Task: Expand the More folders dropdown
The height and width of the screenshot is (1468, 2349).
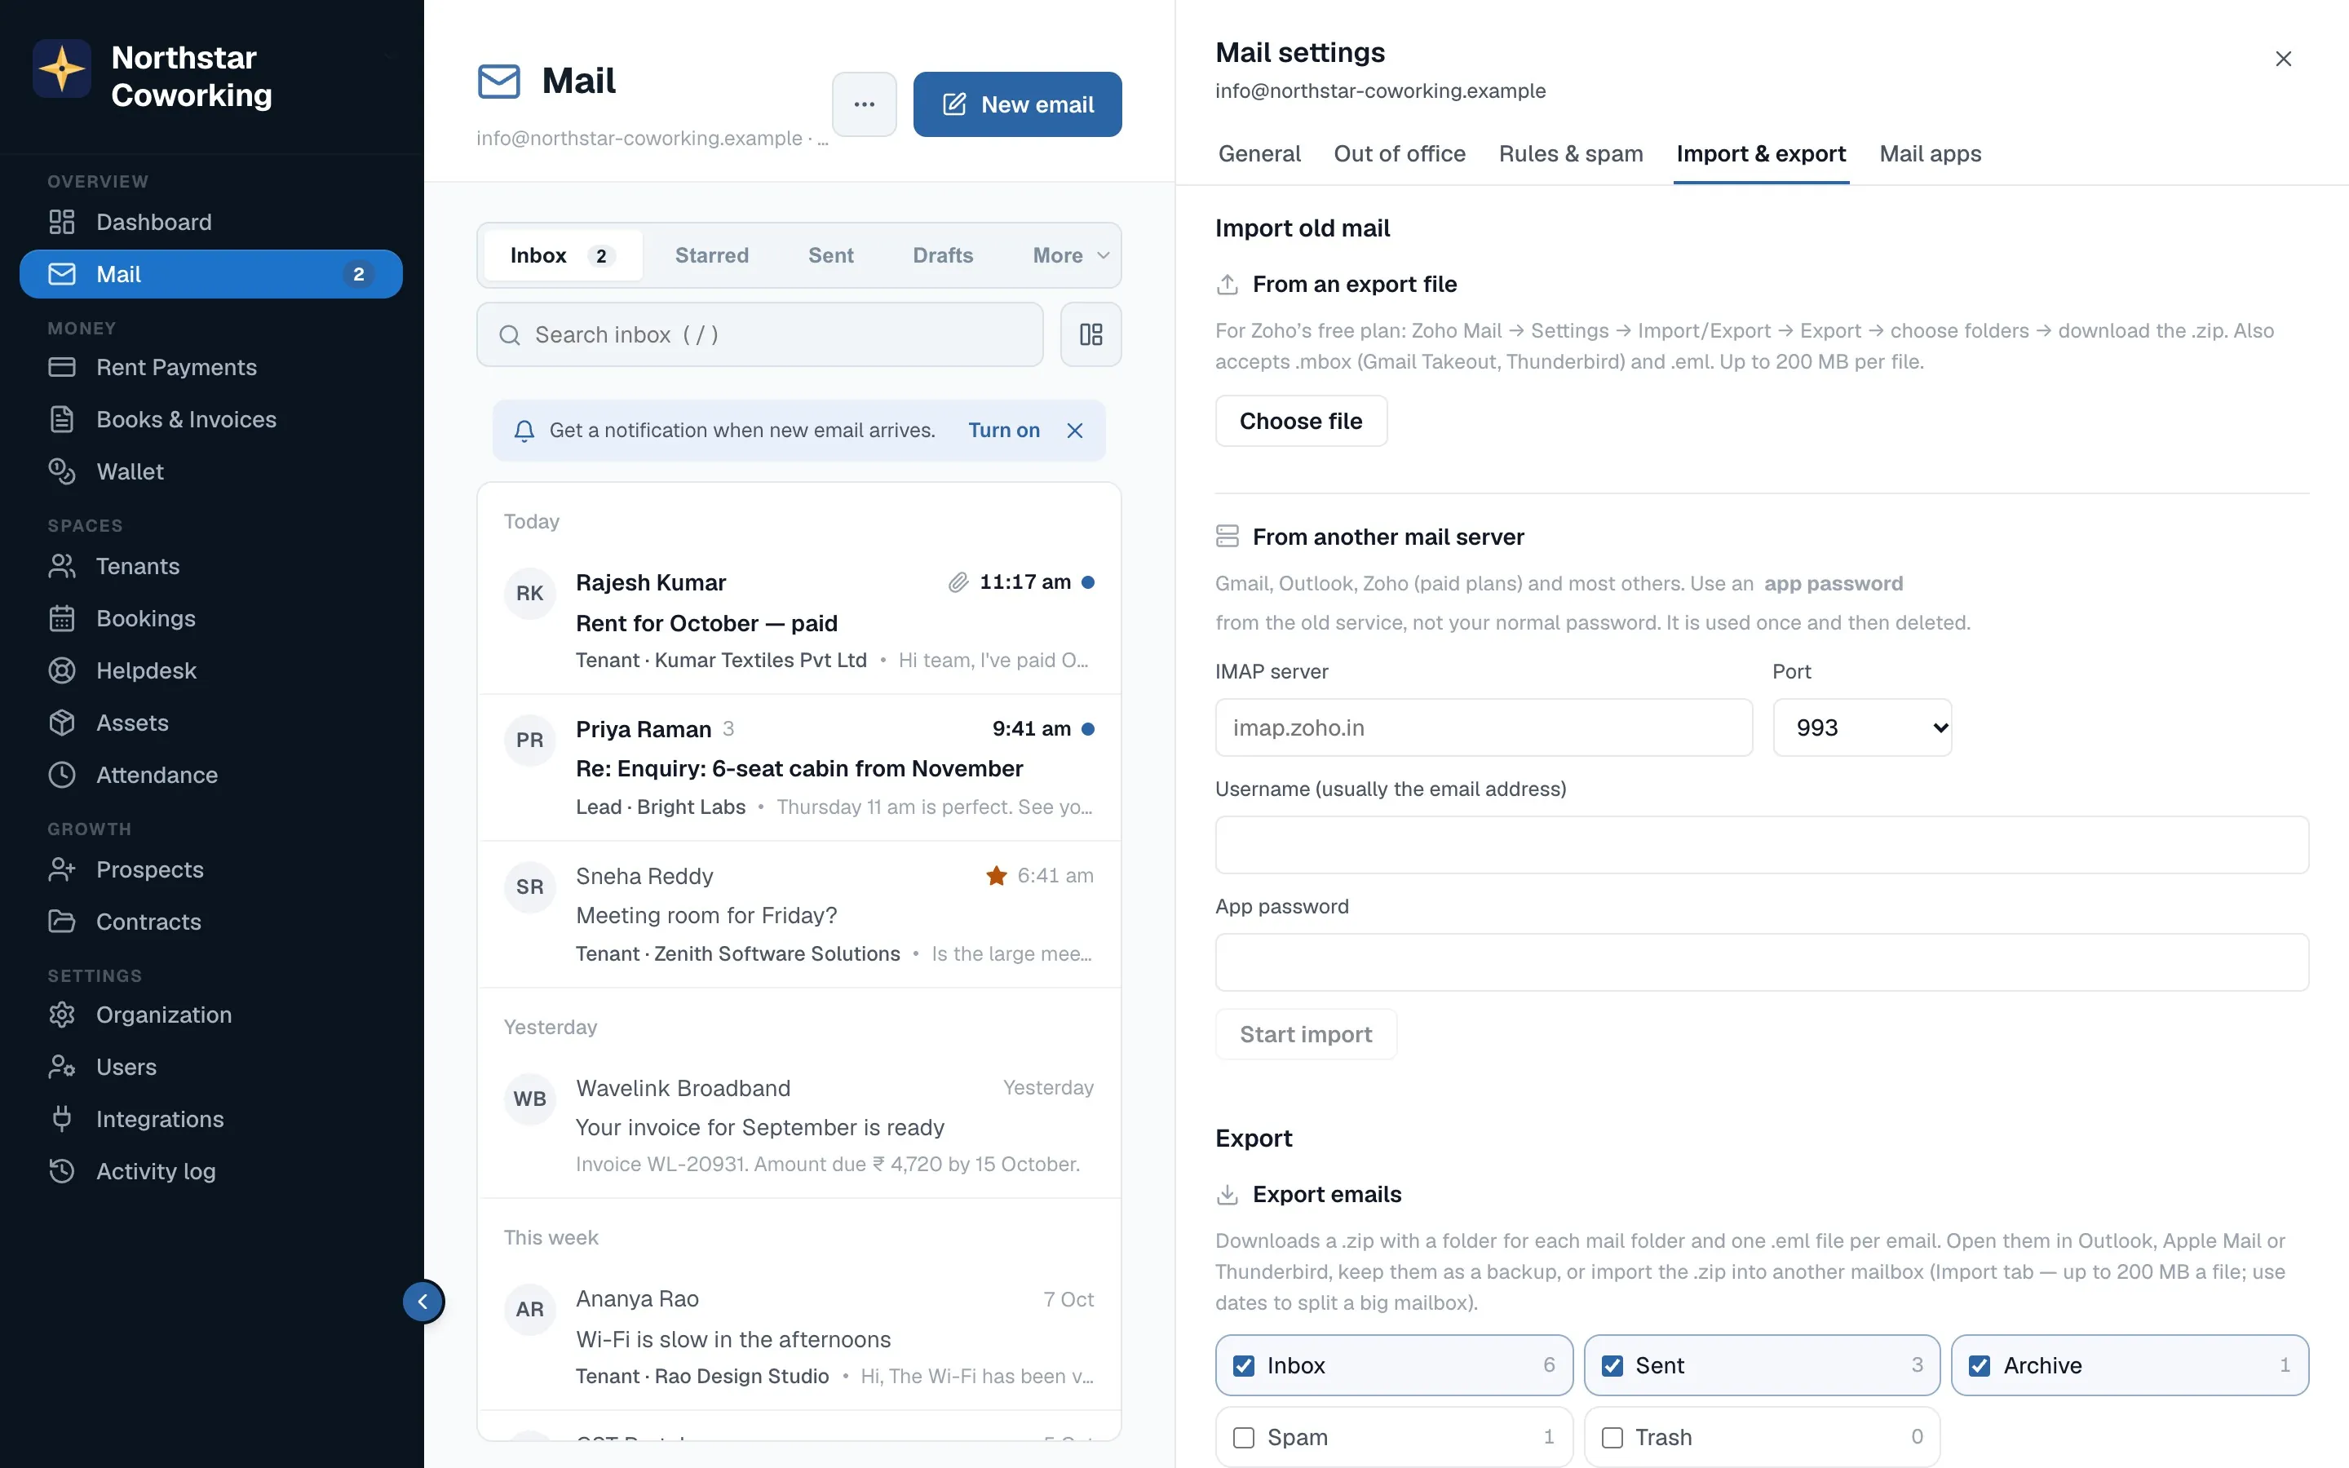Action: click(1071, 255)
